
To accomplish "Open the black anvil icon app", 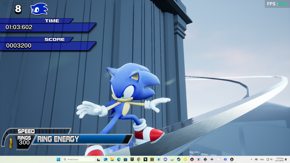I will click(x=145, y=159).
